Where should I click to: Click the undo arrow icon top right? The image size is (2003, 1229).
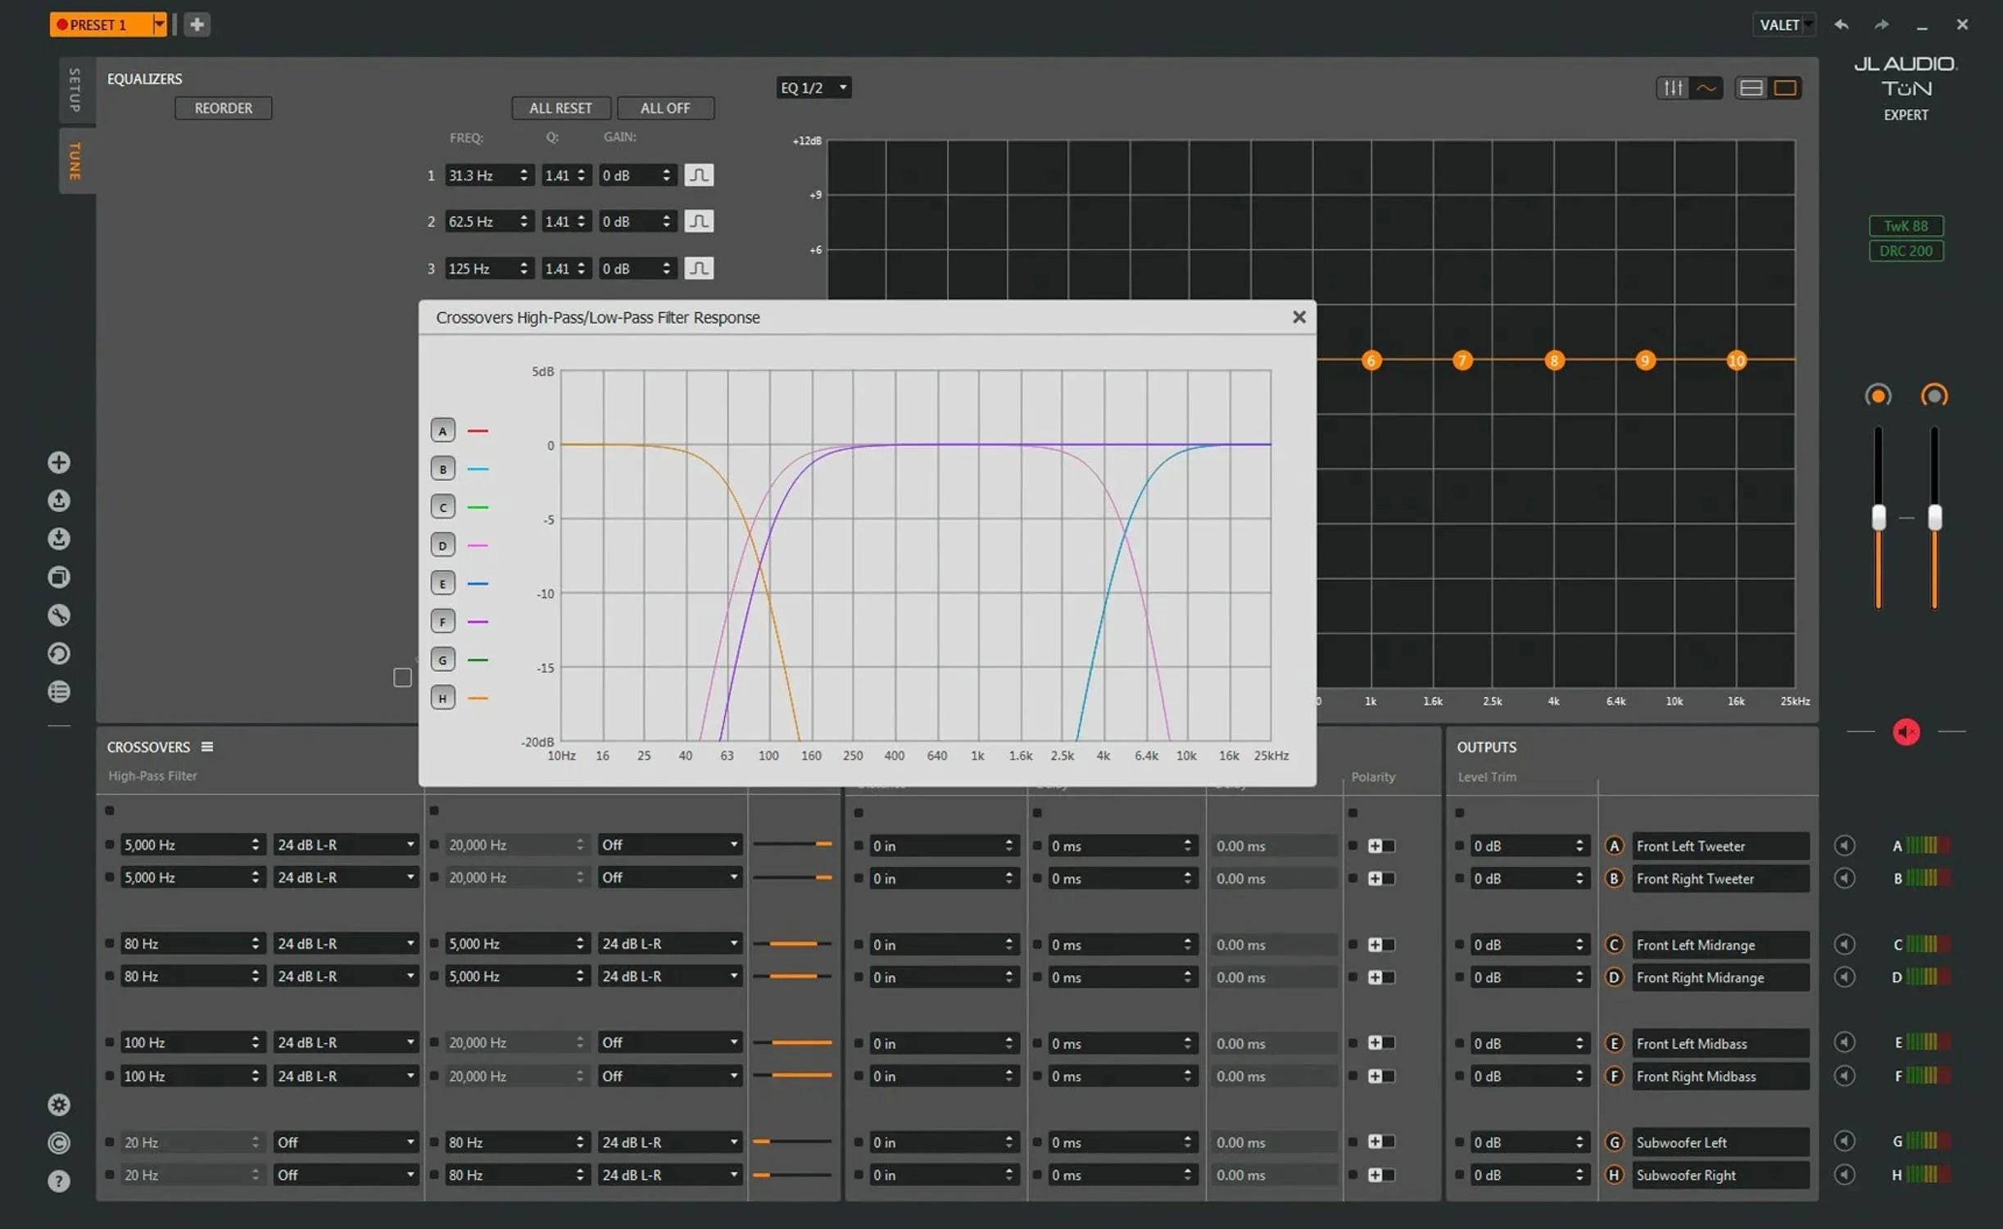(x=1841, y=25)
